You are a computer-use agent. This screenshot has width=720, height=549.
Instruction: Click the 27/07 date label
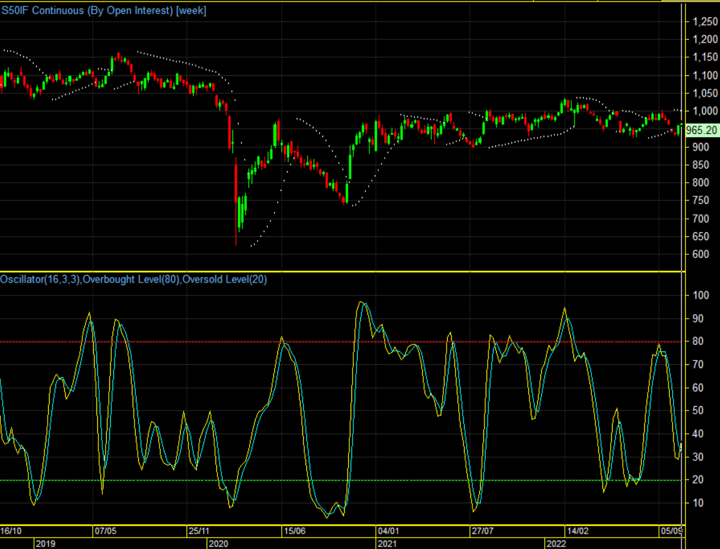(483, 531)
